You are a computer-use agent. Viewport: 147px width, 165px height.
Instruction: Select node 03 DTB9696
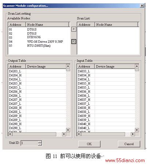[39, 37]
